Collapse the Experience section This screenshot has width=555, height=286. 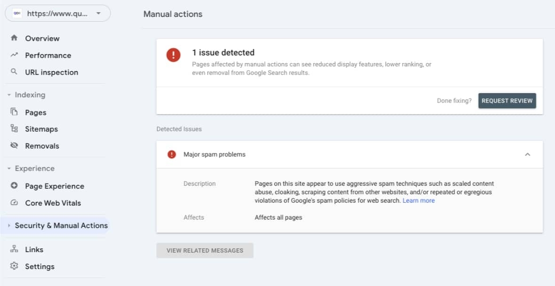[x=9, y=168]
